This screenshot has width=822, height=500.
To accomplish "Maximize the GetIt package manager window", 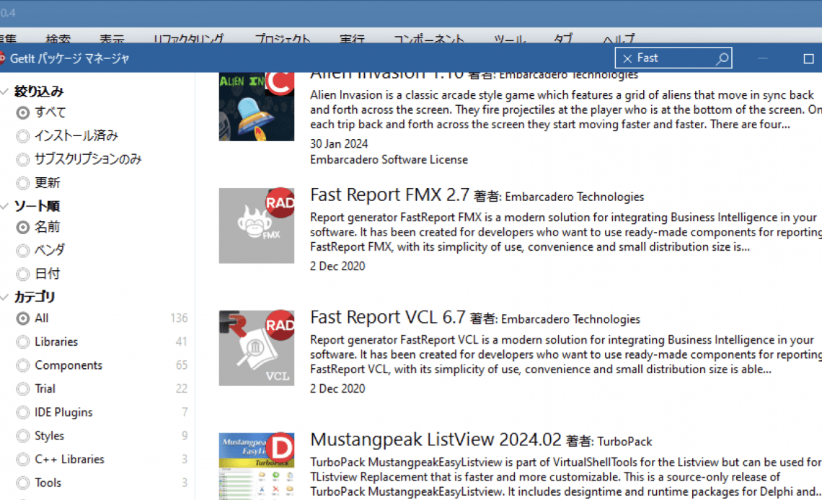I will 808,58.
